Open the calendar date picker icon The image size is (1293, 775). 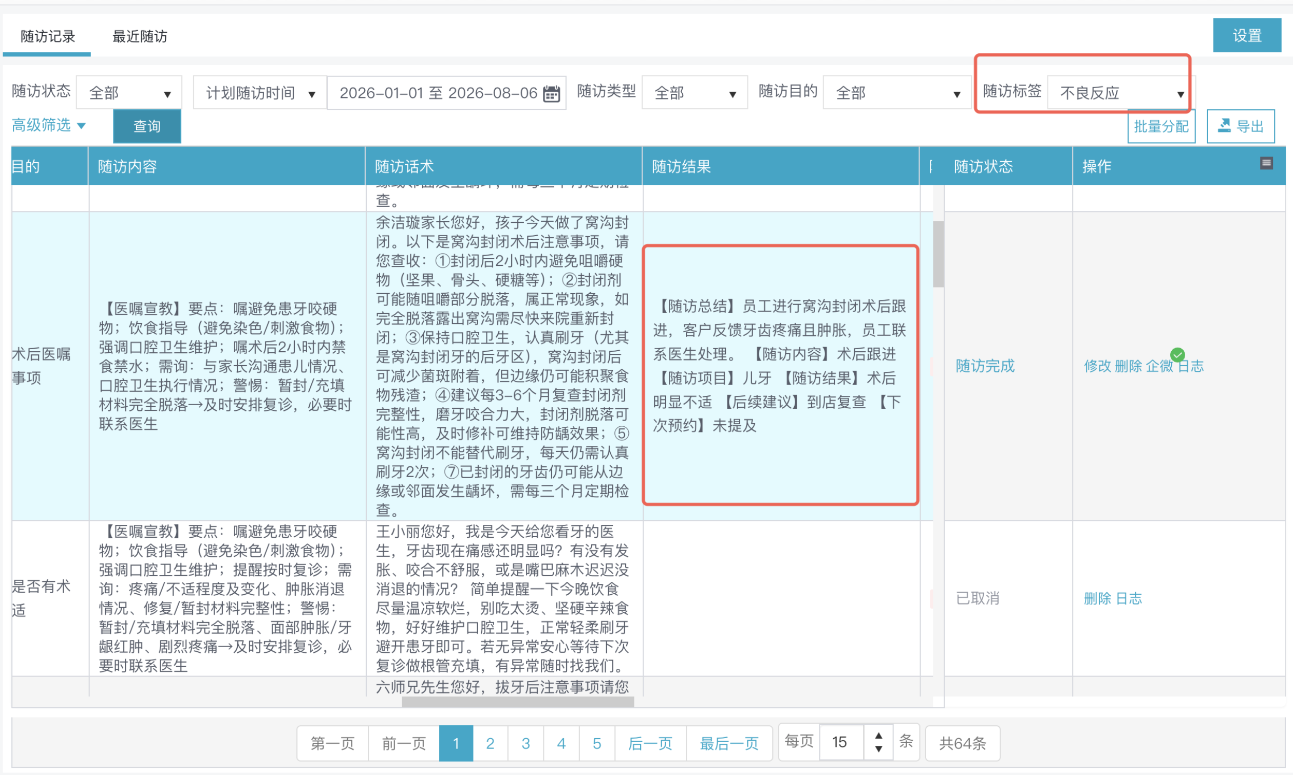[x=552, y=93]
